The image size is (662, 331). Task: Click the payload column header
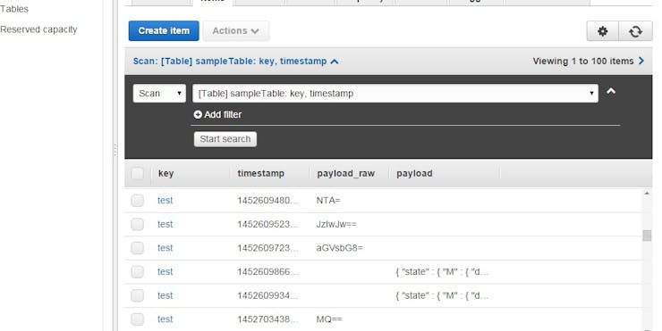click(414, 173)
